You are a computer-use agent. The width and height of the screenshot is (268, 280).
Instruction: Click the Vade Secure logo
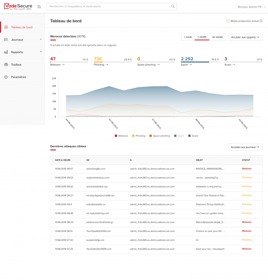pos(18,7)
